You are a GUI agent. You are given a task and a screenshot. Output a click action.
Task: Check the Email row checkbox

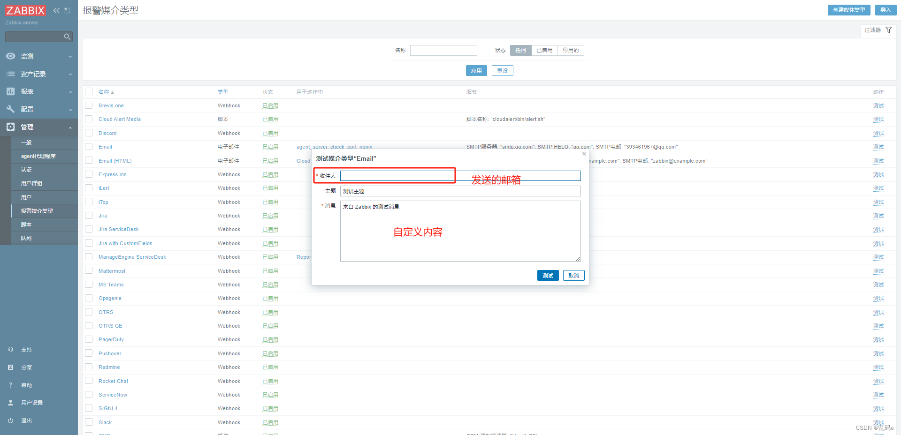[x=89, y=147]
